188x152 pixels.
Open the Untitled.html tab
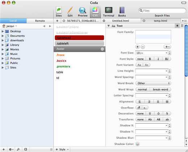(120, 21)
